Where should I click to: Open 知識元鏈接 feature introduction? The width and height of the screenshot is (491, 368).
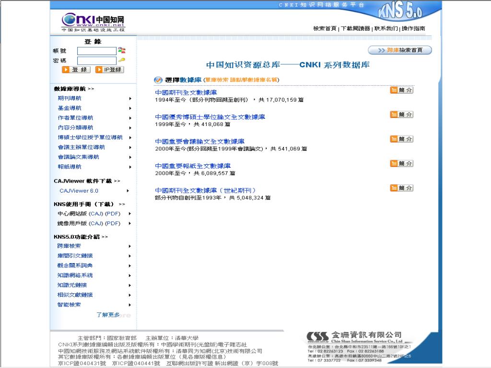pos(72,285)
